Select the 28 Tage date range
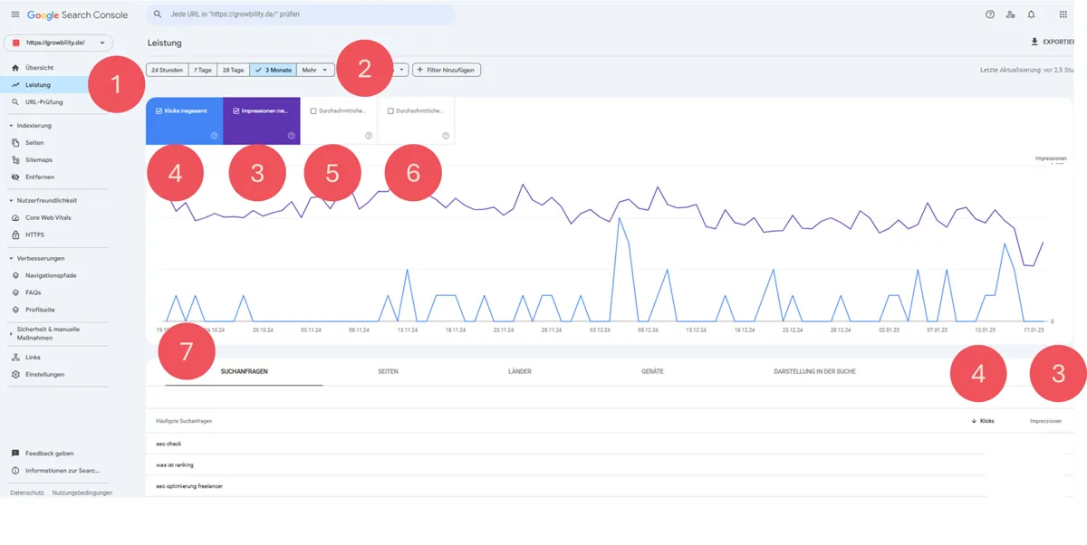The image size is (1087, 545). (x=234, y=70)
